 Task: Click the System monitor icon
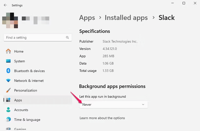click(x=9, y=61)
